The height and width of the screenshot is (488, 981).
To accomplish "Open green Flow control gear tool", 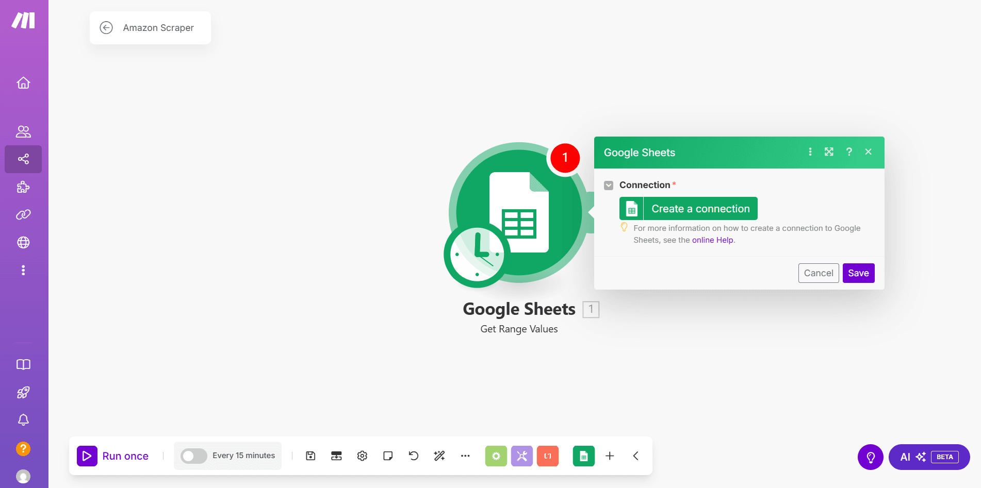I will (x=496, y=456).
